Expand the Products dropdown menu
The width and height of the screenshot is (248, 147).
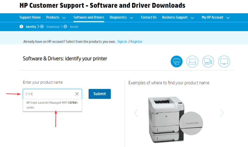[56, 17]
